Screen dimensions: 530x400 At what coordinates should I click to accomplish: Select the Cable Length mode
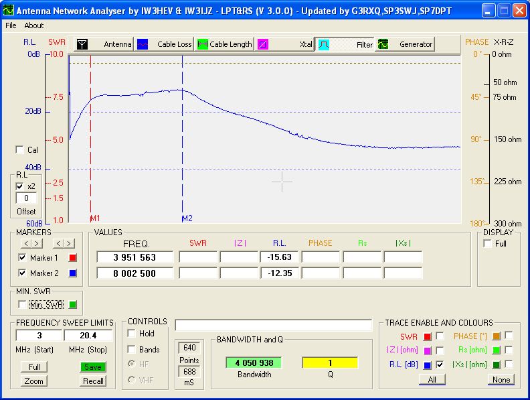pos(225,44)
